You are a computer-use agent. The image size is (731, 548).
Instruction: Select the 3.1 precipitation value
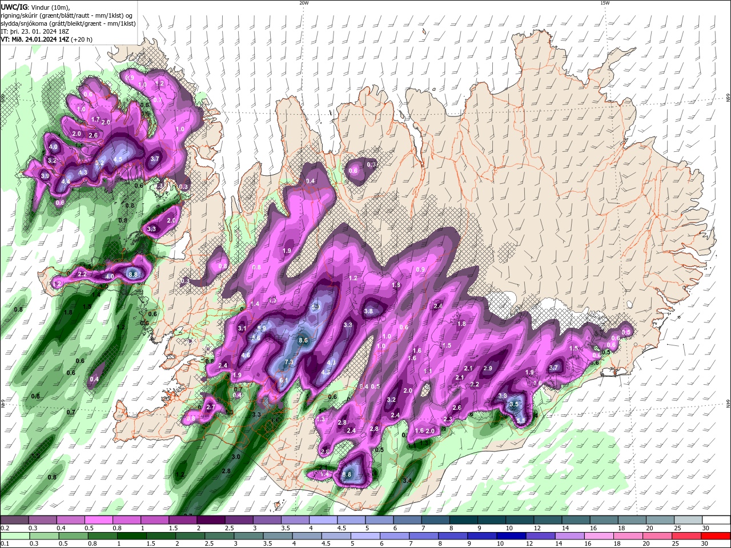point(242,328)
